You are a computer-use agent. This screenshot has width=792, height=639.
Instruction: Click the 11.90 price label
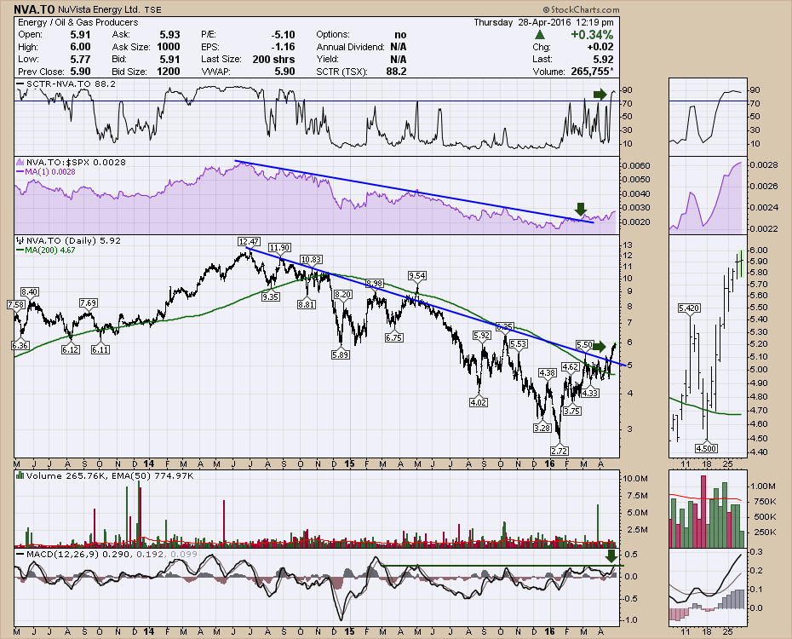tap(279, 248)
